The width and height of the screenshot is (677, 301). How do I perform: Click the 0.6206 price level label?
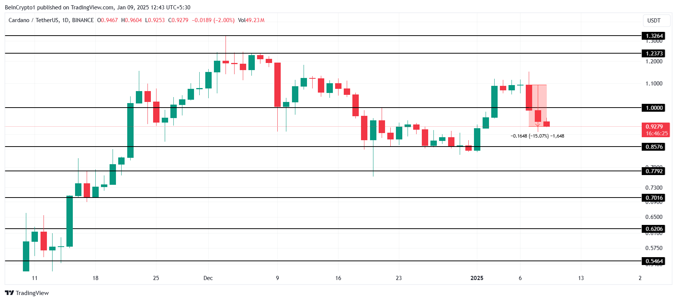tap(654, 229)
